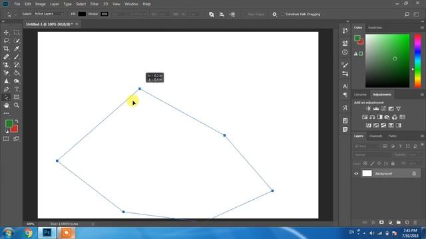The image size is (426, 239).
Task: Select the Lasso tool
Action: click(6, 40)
